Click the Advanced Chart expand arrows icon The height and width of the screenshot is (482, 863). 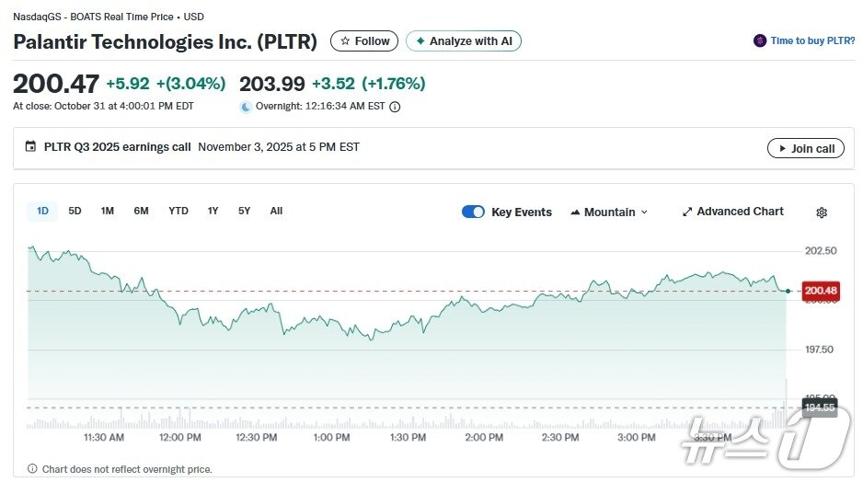[x=686, y=212]
